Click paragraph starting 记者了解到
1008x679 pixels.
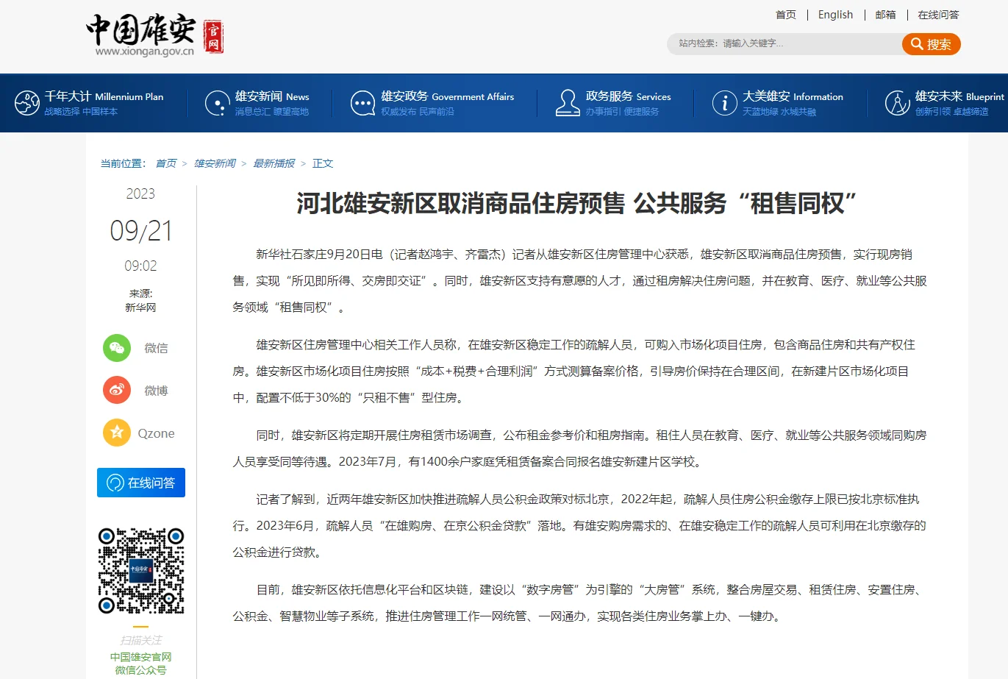coord(580,526)
